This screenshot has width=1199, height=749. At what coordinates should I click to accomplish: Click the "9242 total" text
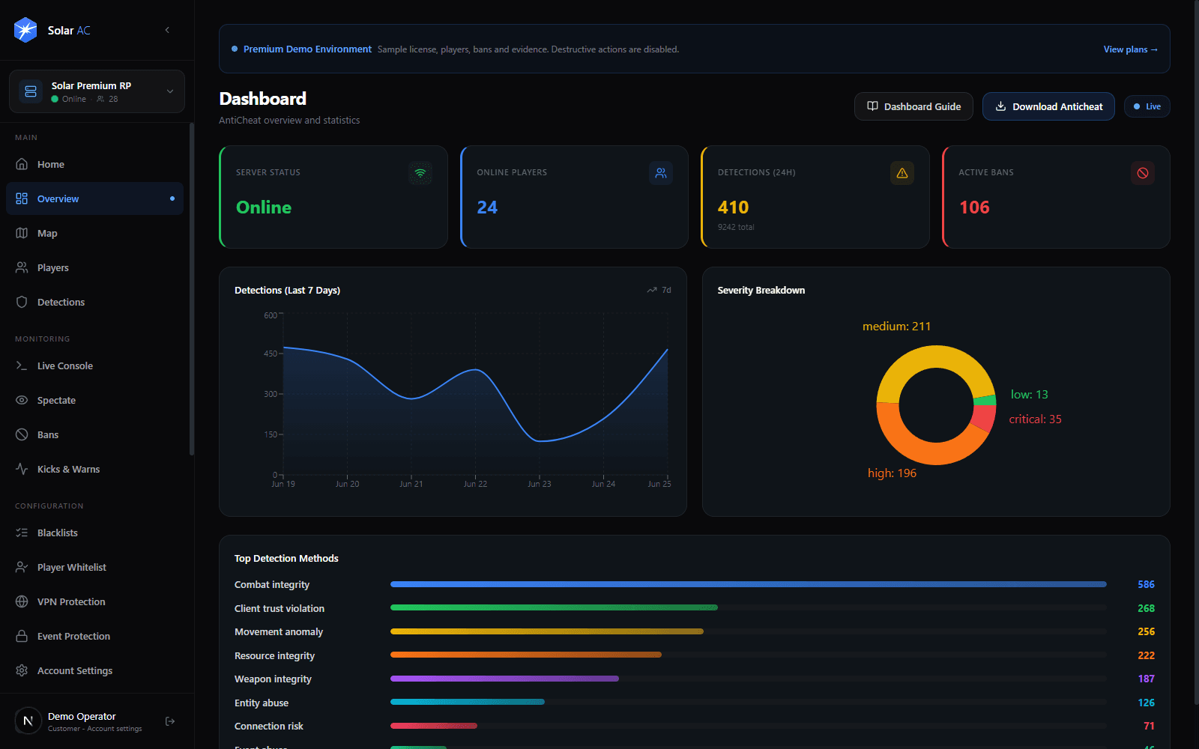point(736,227)
